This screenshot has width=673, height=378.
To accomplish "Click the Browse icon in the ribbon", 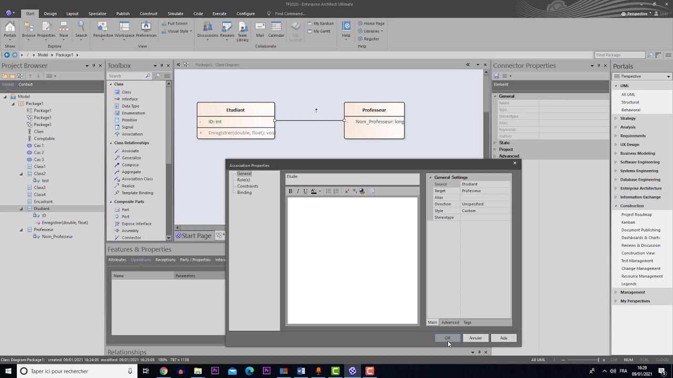I will click(x=29, y=30).
